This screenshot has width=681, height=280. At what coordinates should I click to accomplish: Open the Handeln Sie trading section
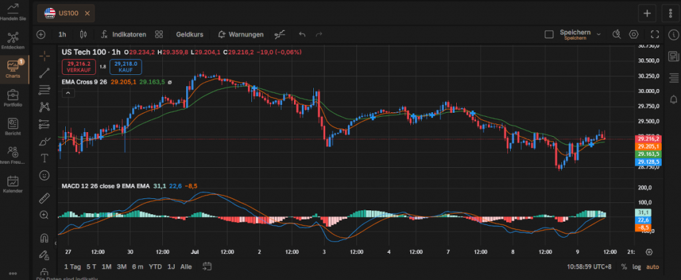(x=13, y=12)
